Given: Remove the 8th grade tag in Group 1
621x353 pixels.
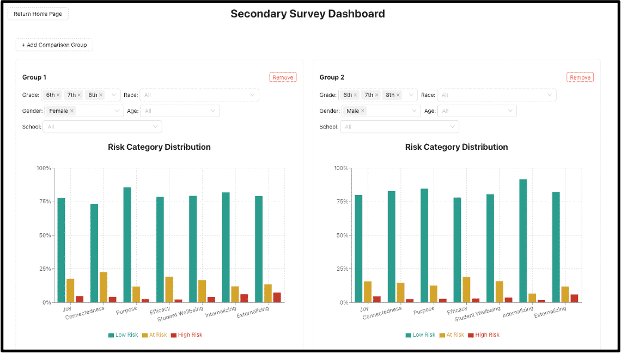Looking at the screenshot, I should pyautogui.click(x=101, y=95).
